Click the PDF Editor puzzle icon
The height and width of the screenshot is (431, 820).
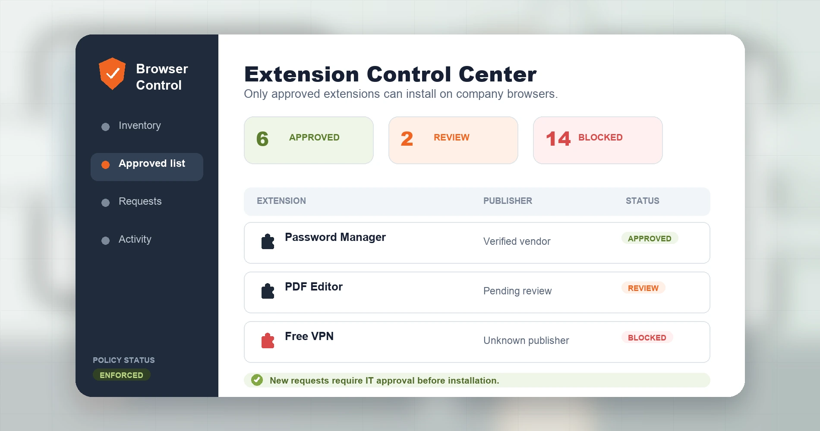(x=268, y=291)
